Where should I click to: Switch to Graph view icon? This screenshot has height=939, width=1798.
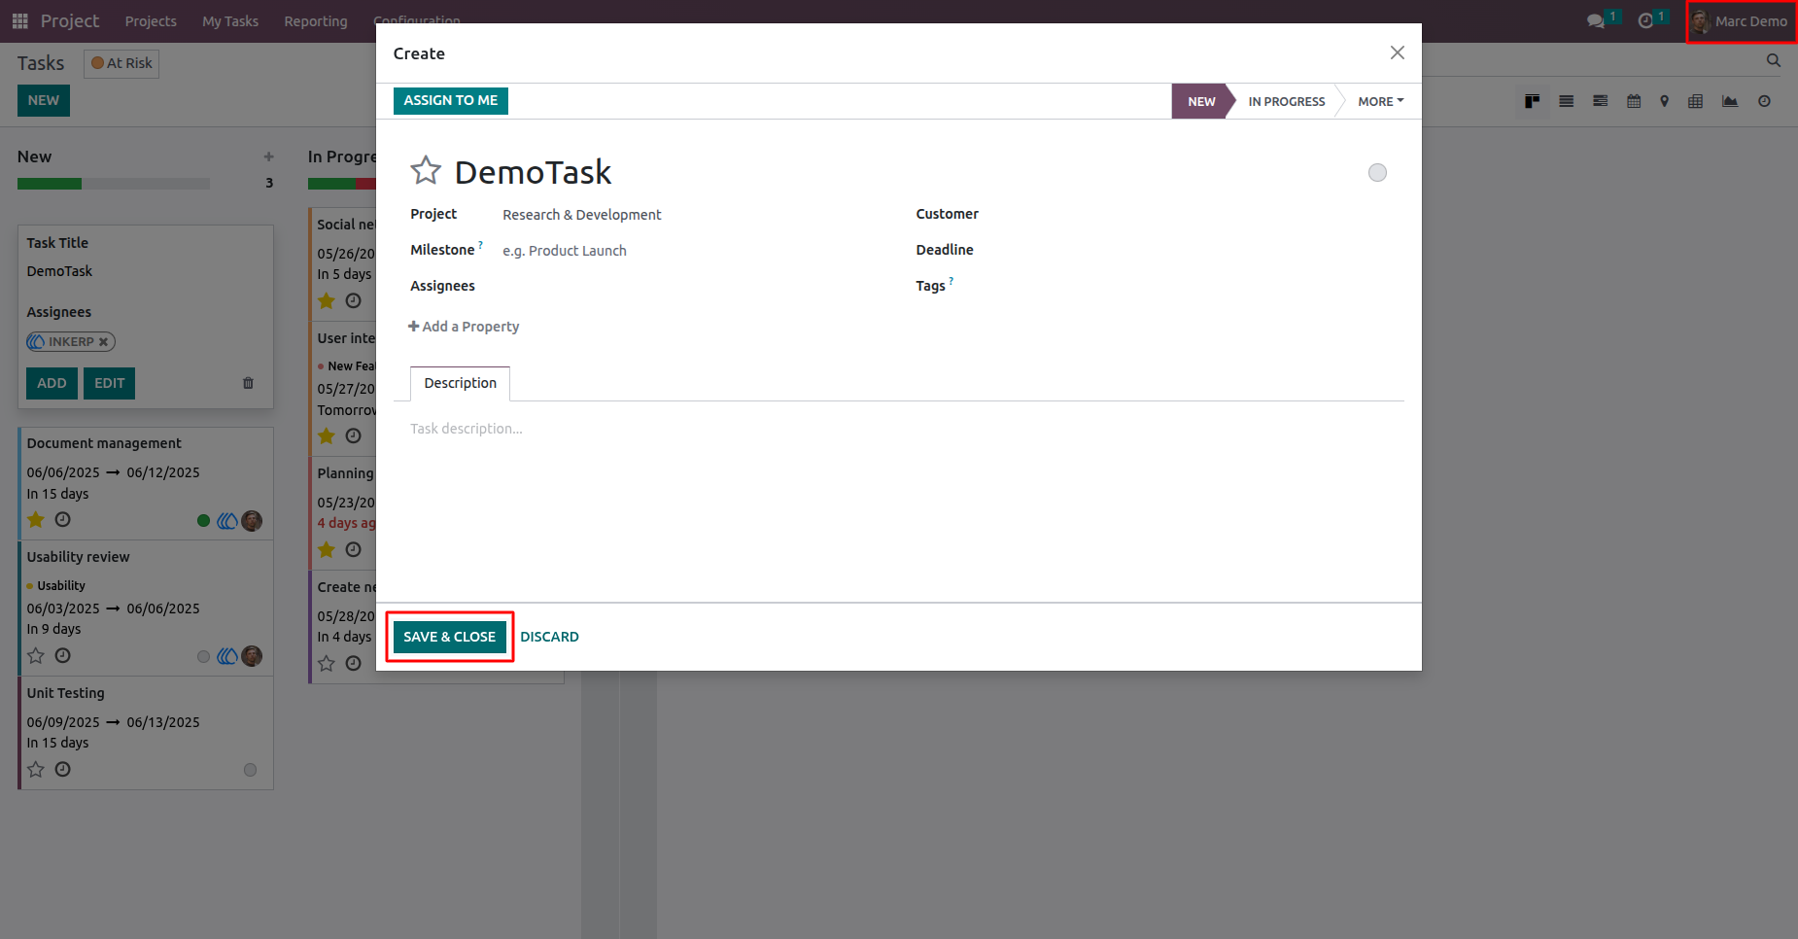(x=1730, y=101)
